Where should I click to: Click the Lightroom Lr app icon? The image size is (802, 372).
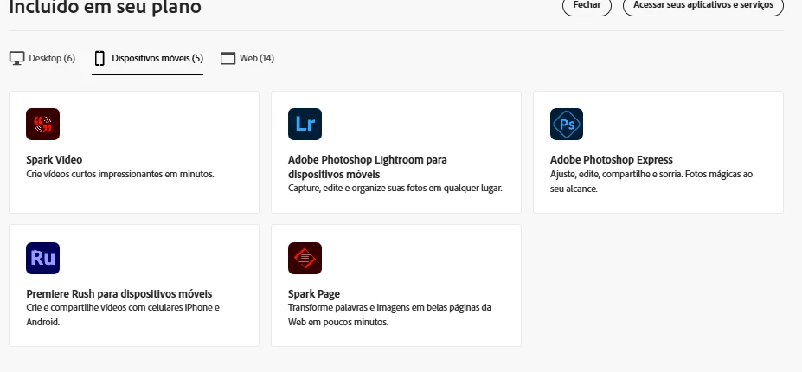click(305, 124)
